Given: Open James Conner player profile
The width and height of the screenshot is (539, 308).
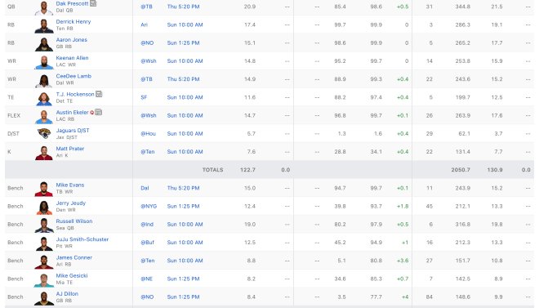Looking at the screenshot, I should point(73,257).
